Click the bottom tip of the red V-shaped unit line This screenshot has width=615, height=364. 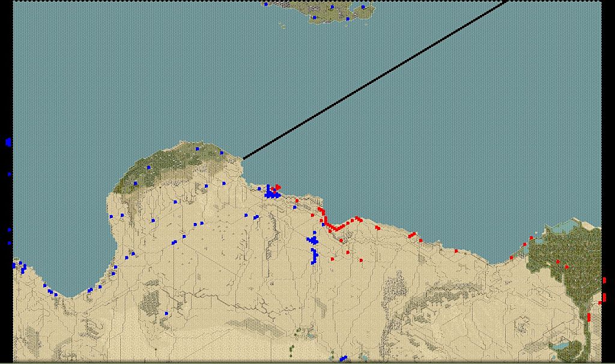pos(336,229)
